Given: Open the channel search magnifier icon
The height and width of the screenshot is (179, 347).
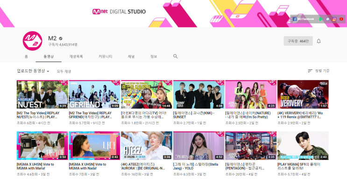Looking at the screenshot, I should click(175, 56).
